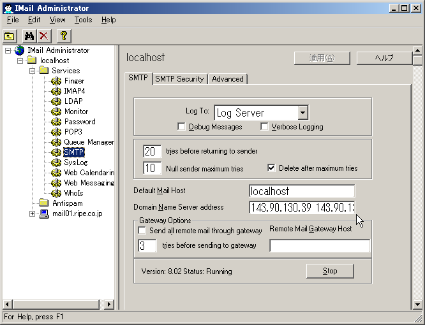Click the ヘルプ help button

384,58
